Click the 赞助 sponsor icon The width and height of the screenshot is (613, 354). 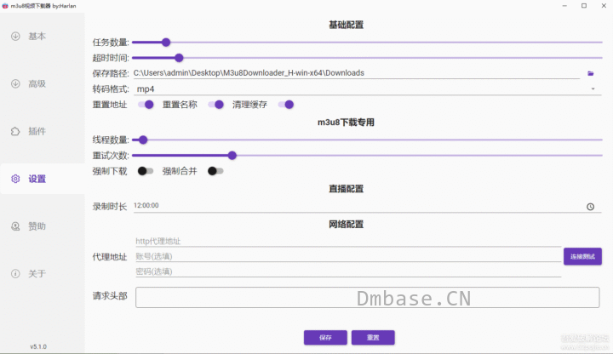pyautogui.click(x=15, y=226)
